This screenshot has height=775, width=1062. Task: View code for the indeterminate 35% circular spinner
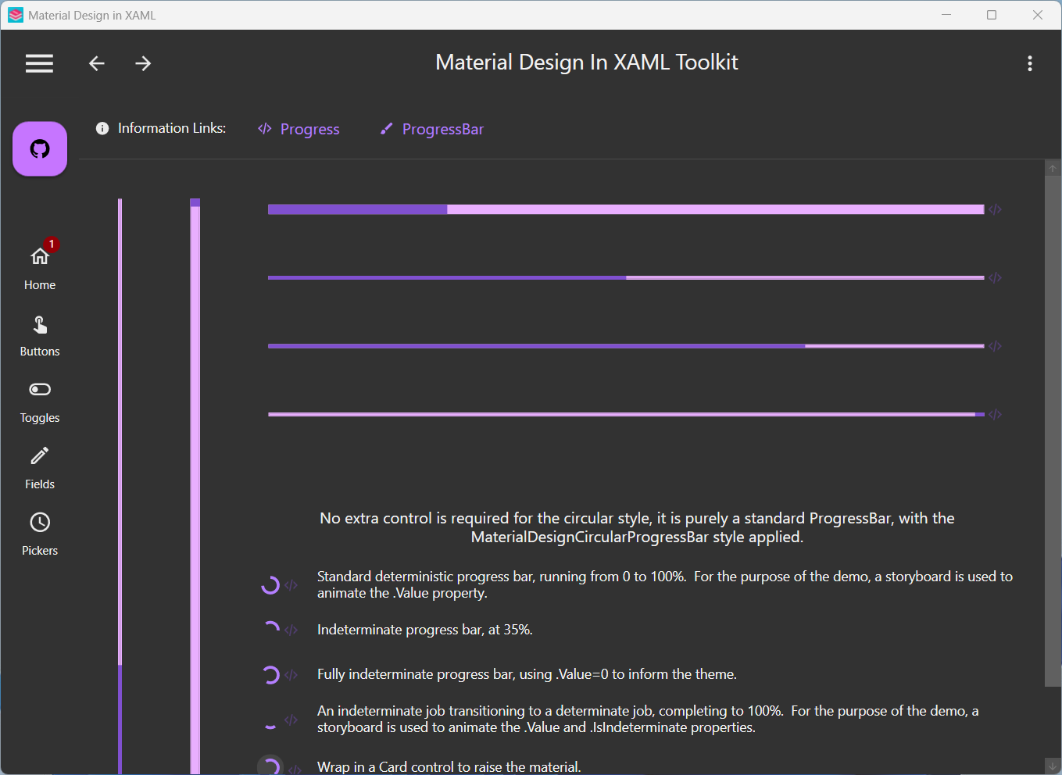click(x=291, y=629)
